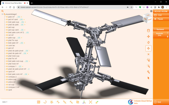The height and width of the screenshot is (105, 169).
Task: Open the three-dot menu for the reviewer
Action: (167, 33)
